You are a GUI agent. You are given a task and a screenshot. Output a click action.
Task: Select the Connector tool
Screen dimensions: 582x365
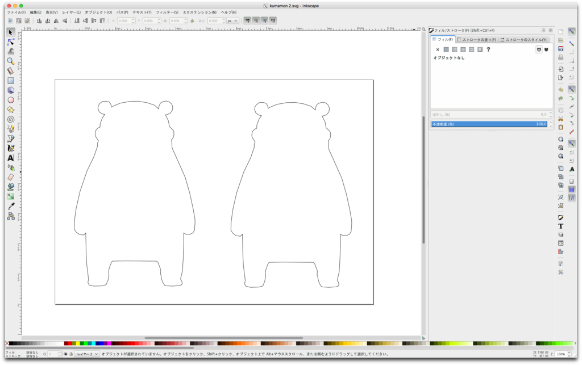[11, 216]
